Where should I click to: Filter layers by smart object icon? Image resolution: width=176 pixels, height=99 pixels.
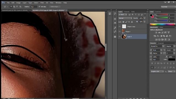pyautogui.click(x=142, y=15)
